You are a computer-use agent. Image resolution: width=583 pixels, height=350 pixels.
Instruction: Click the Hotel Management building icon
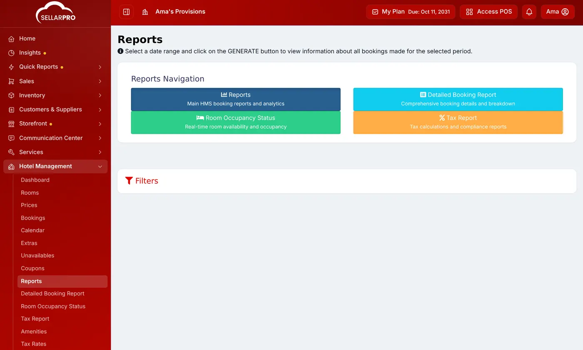tap(11, 166)
